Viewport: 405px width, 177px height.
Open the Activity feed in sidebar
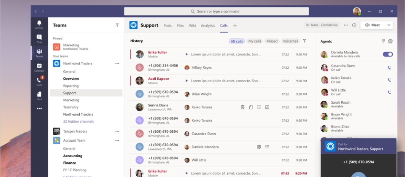point(39,25)
